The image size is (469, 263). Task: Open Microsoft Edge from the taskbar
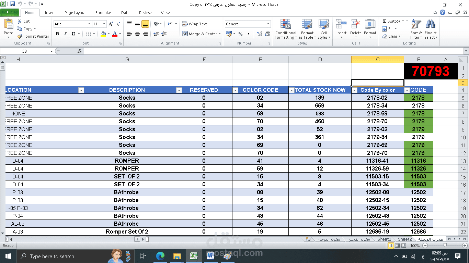(x=160, y=256)
